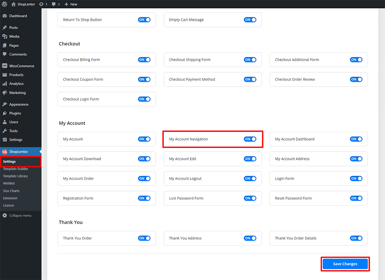Image resolution: width=385 pixels, height=280 pixels.
Task: Click the Dashboard gauge icon
Action: pos(5,16)
